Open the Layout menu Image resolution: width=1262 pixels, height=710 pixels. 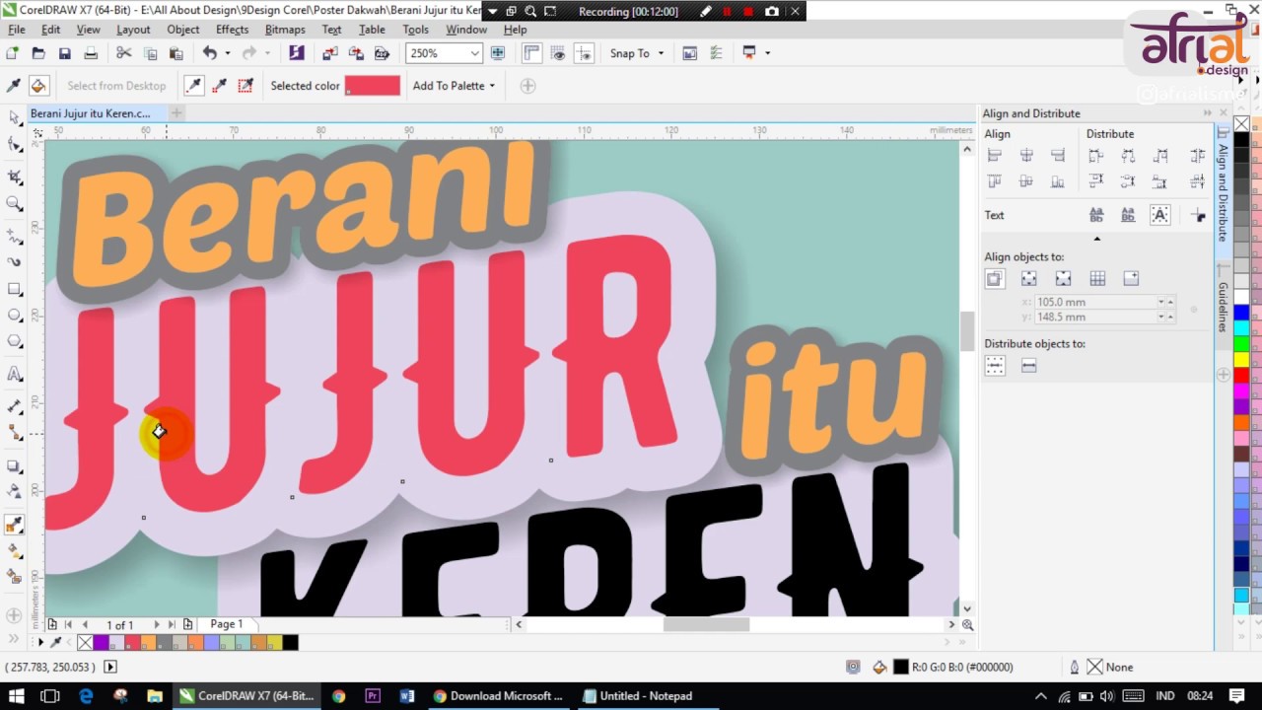click(133, 30)
